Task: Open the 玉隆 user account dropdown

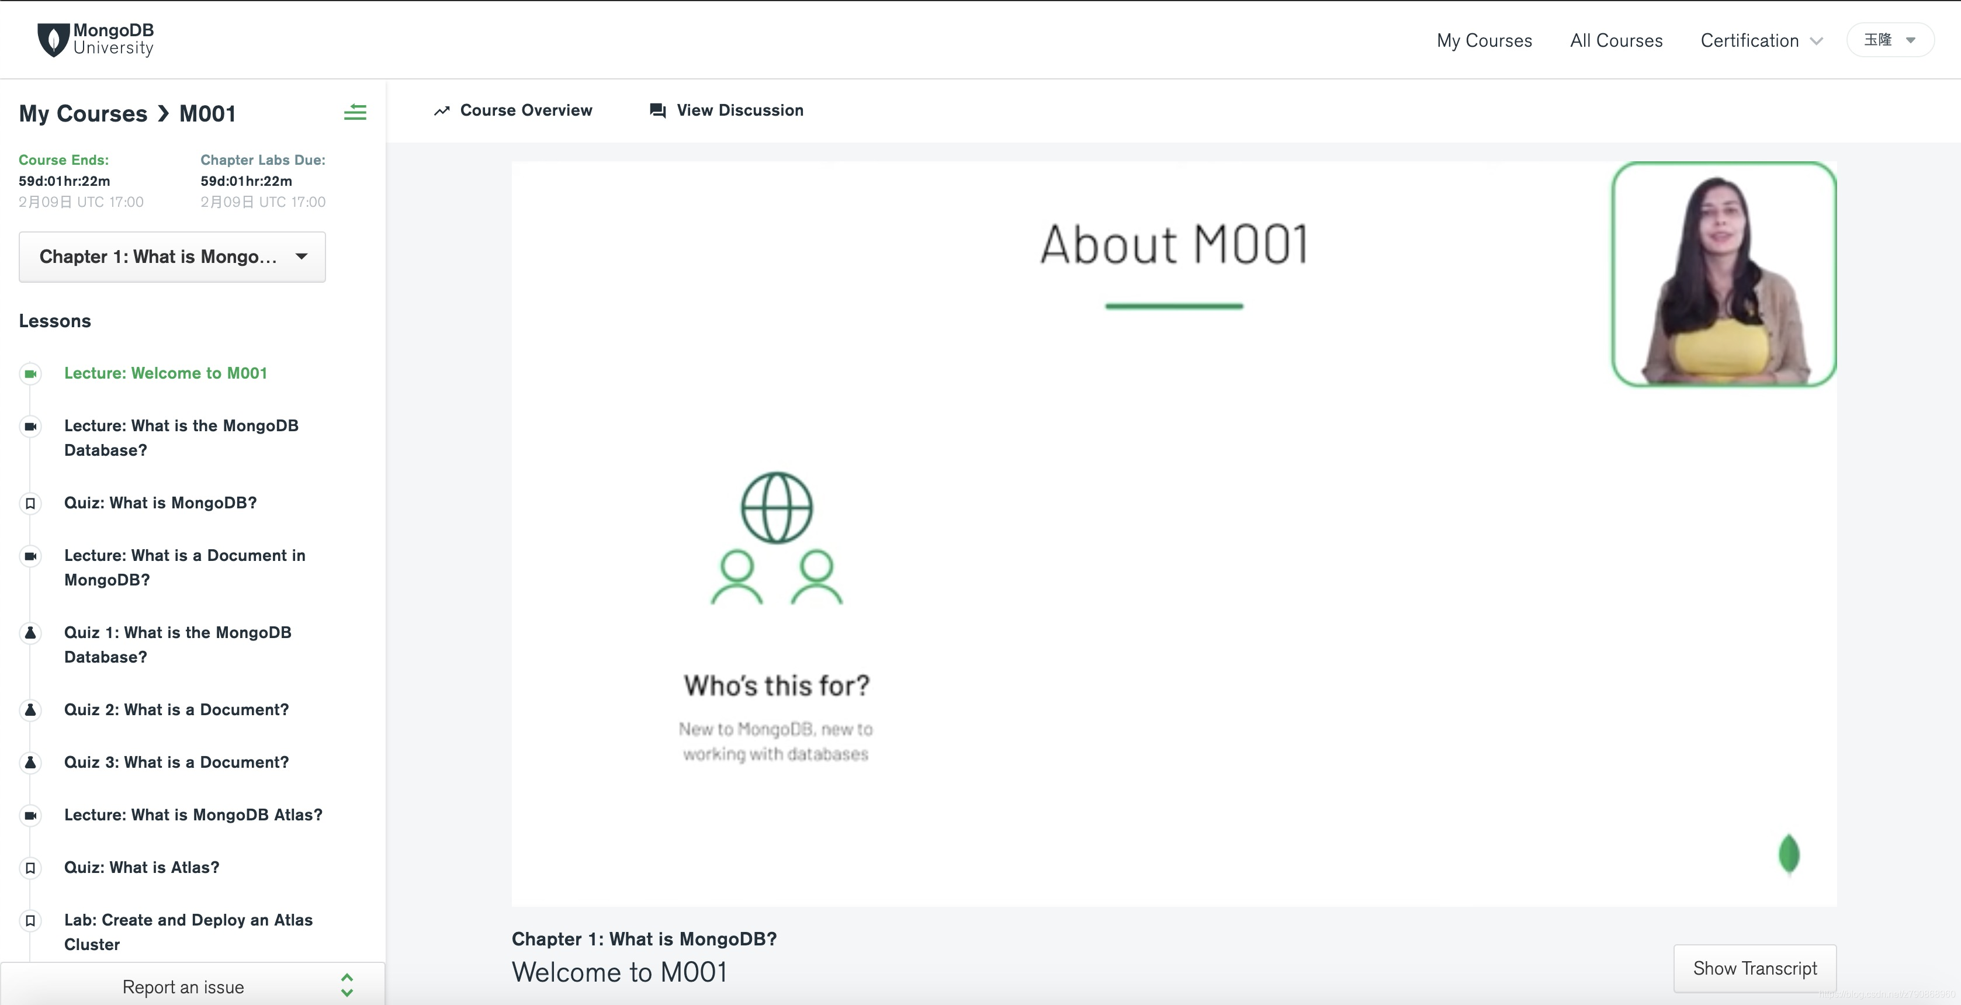Action: tap(1890, 40)
